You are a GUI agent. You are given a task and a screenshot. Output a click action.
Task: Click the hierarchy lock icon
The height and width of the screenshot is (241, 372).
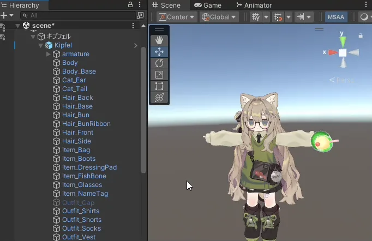130,4
